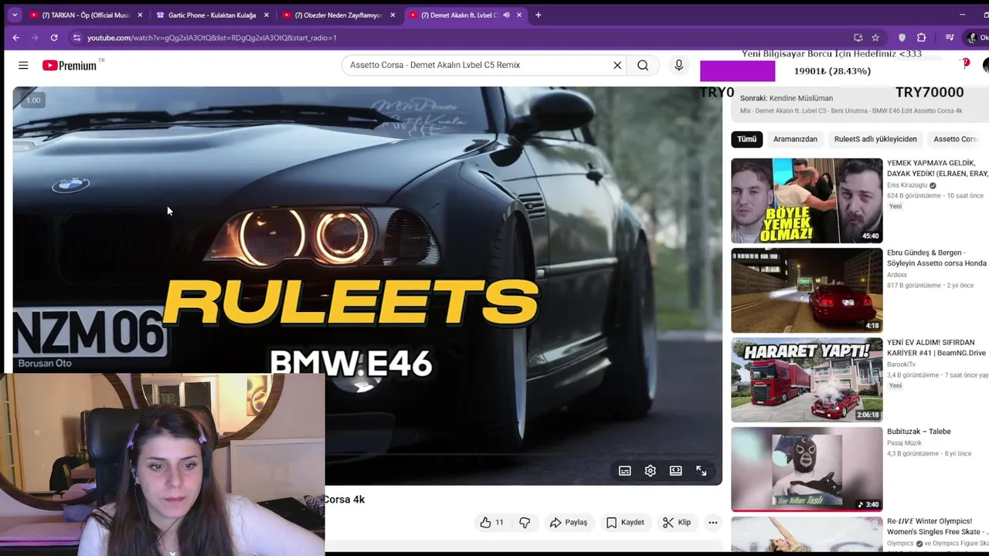
Task: Open Winter Olympics live video thumbnail
Action: click(x=807, y=534)
